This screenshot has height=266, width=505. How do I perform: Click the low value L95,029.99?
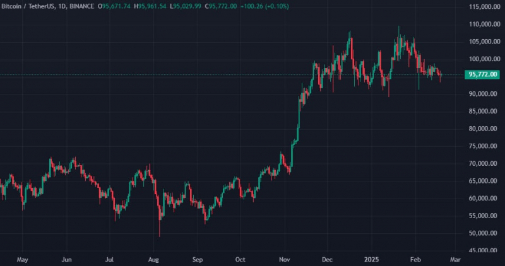pos(186,6)
